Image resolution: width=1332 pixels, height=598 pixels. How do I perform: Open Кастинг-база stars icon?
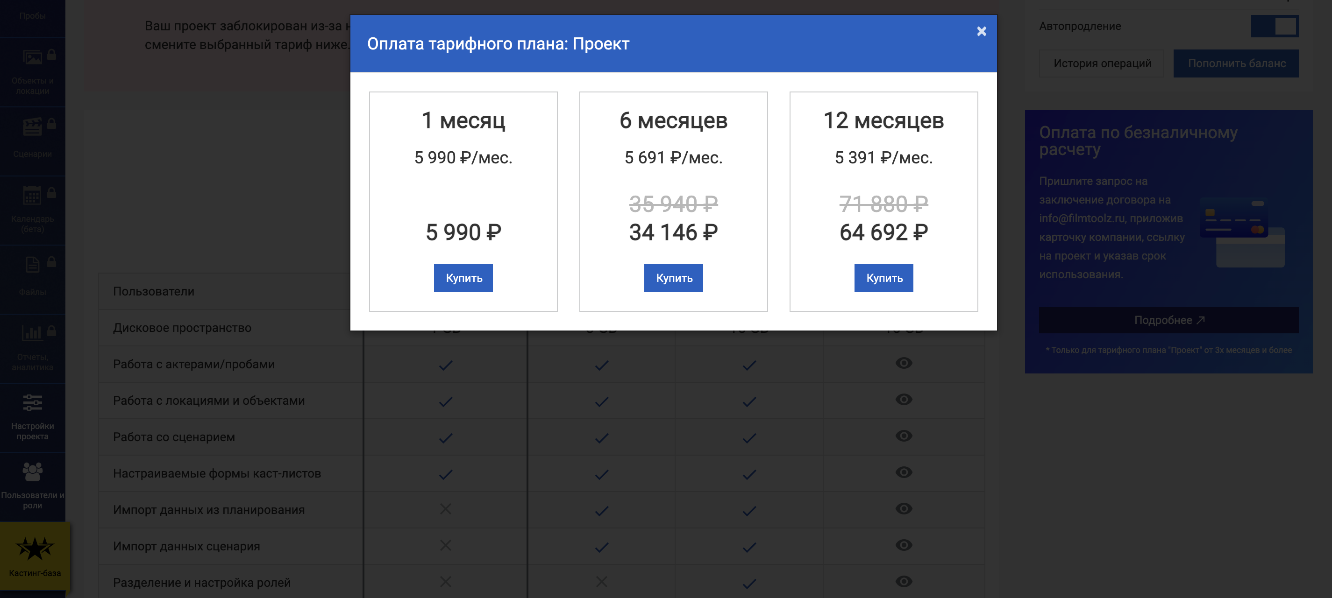35,549
